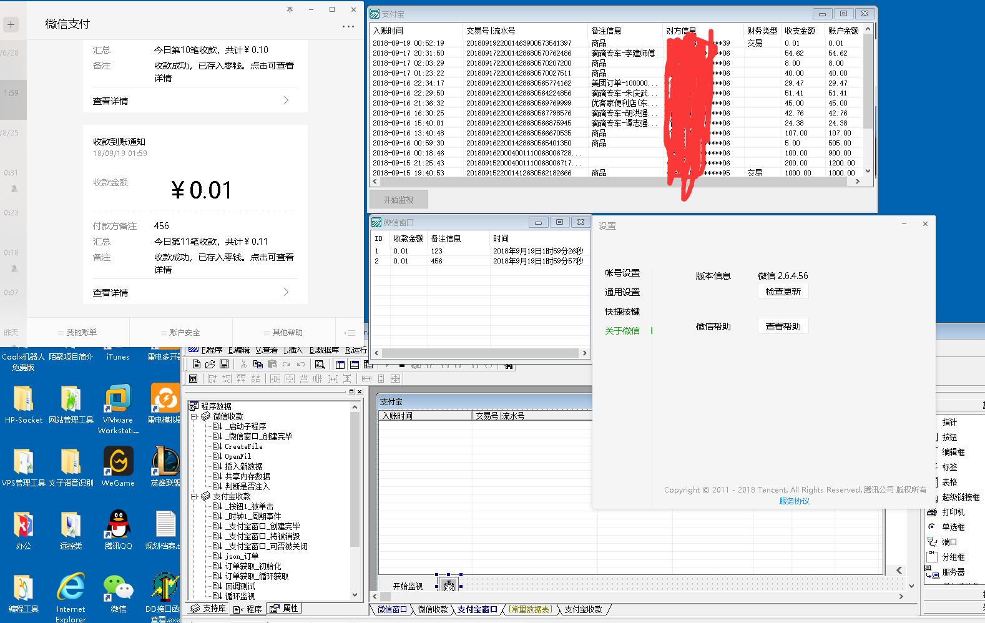
Task: Select the 订单获取_循环获取 tree item
Action: (x=257, y=576)
